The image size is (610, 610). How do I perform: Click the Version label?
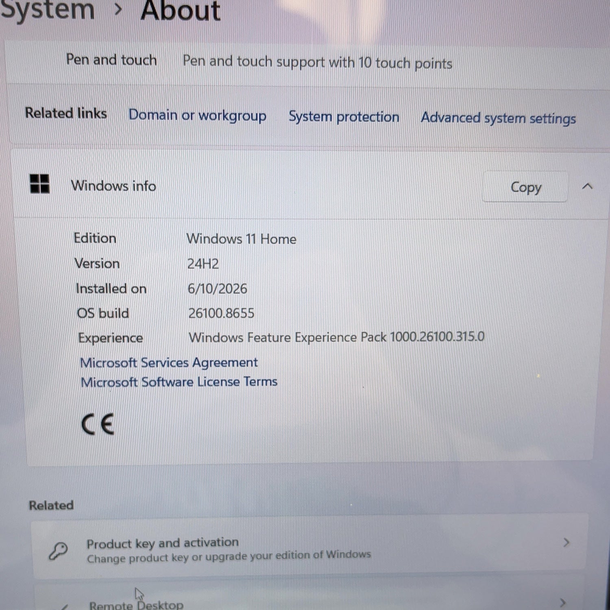(97, 264)
